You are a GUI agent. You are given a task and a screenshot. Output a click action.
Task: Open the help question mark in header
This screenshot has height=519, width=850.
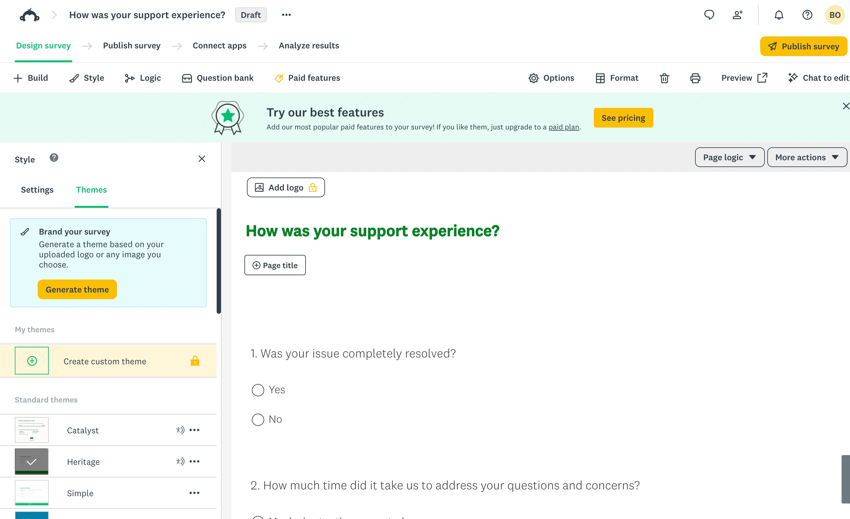807,15
